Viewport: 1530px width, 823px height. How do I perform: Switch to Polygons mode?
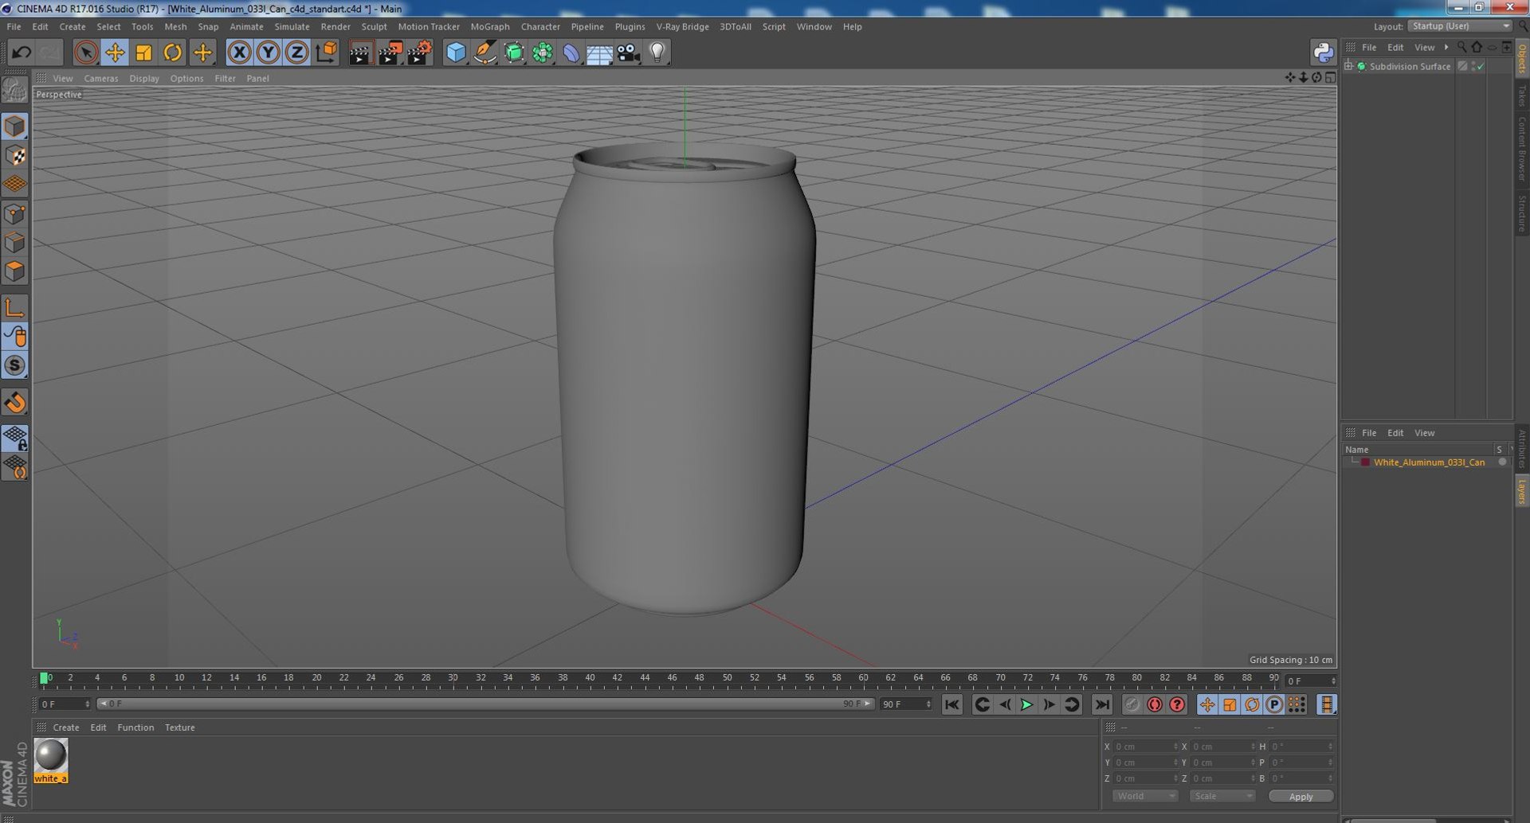coord(15,271)
